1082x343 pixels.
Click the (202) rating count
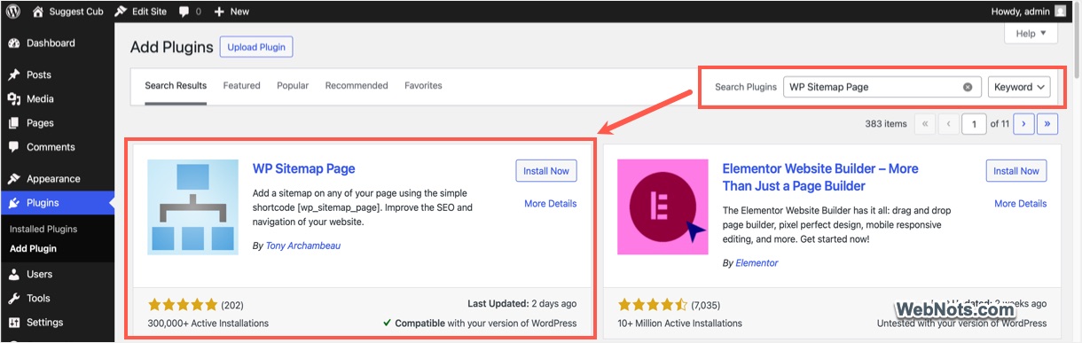click(232, 304)
